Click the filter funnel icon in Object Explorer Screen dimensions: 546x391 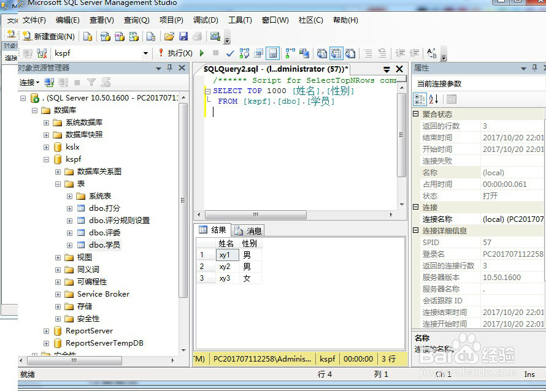(x=91, y=83)
